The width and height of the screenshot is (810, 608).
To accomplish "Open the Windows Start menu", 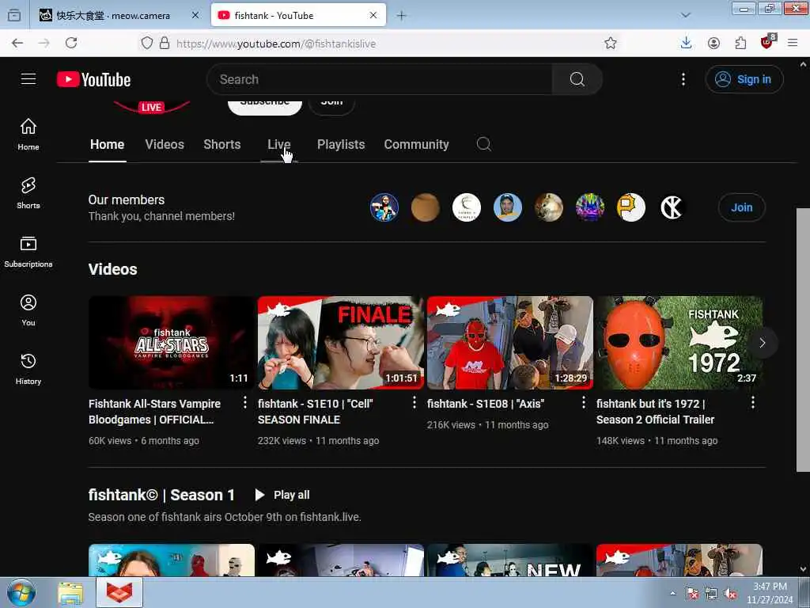I will coord(21,593).
